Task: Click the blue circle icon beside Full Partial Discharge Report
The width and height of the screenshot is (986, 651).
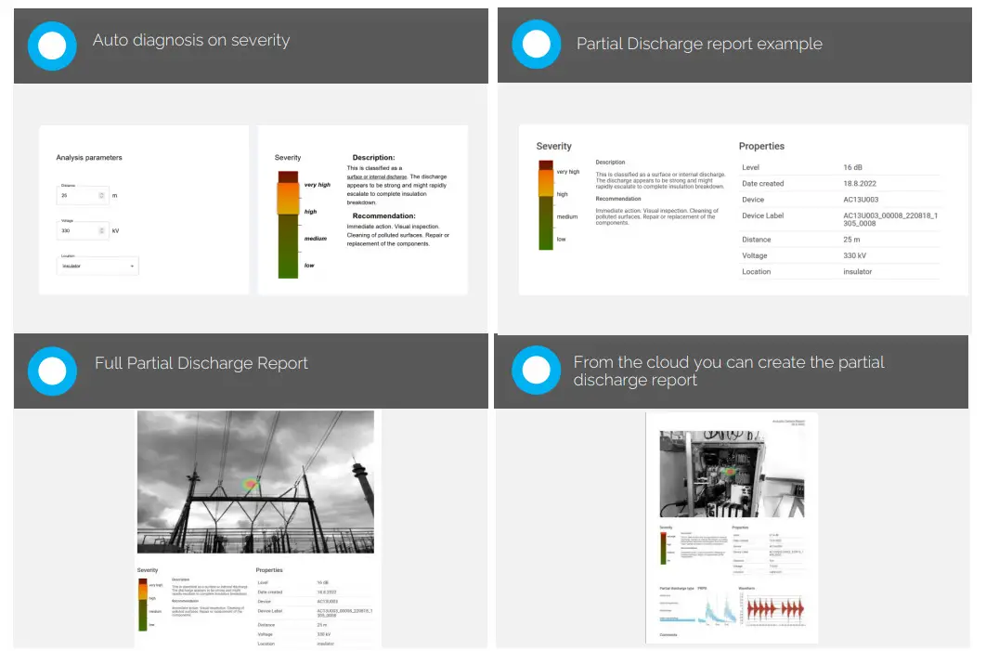Action: tap(52, 371)
